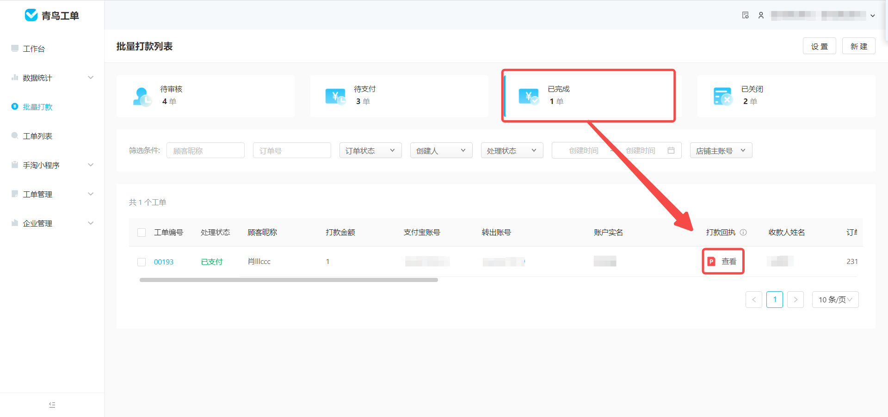888x417 pixels.
Task: Click customer name 肖lllccc
Action: 259,262
